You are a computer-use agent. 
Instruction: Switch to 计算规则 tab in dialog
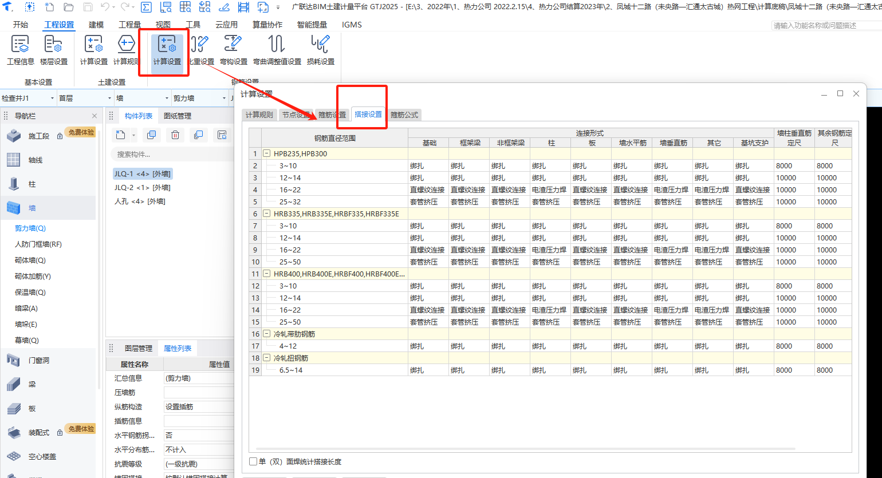tap(259, 114)
